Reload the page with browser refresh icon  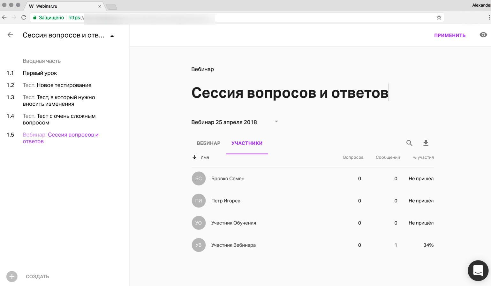coord(24,18)
